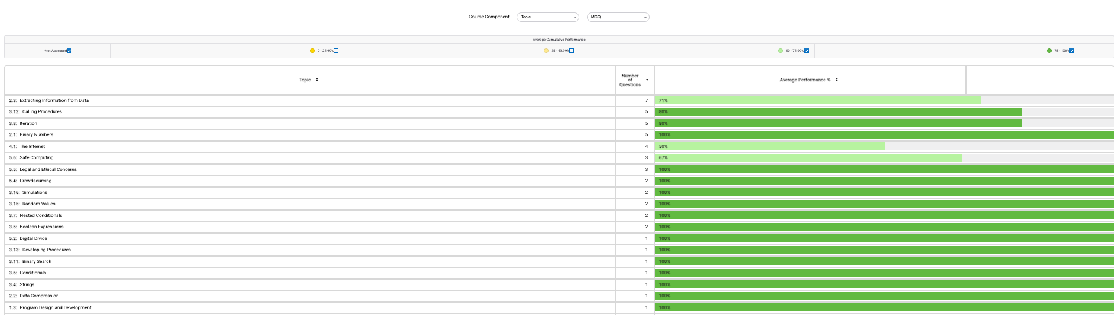Click the 100% bar for Crowdsourcing
The width and height of the screenshot is (1116, 315).
885,181
